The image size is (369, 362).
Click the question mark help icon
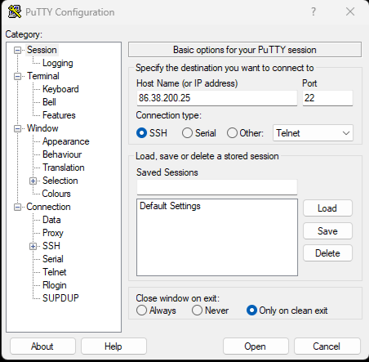(x=313, y=11)
